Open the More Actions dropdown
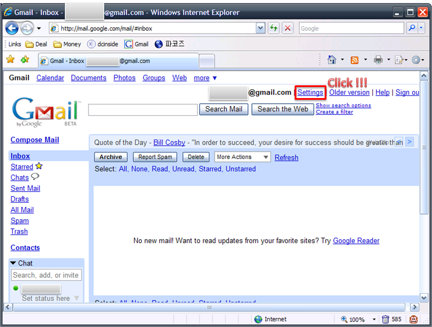The image size is (432, 327). pyautogui.click(x=243, y=157)
